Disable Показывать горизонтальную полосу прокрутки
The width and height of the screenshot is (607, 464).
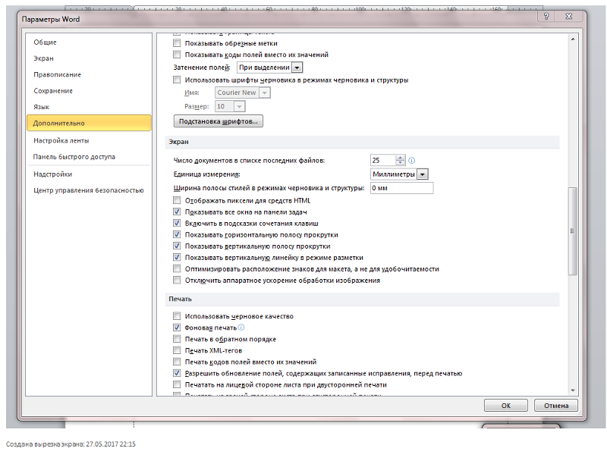coord(177,235)
